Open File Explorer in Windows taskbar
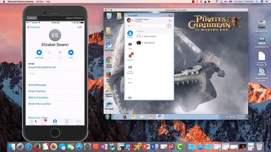The height and width of the screenshot is (152, 271). [x=142, y=117]
